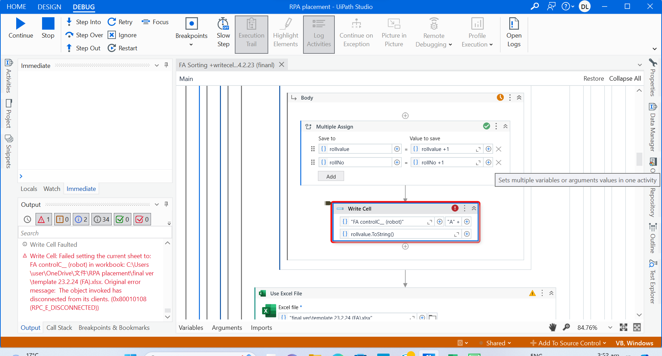The width and height of the screenshot is (662, 356).
Task: Click Add in the Multiple Assign activity
Action: click(x=331, y=176)
